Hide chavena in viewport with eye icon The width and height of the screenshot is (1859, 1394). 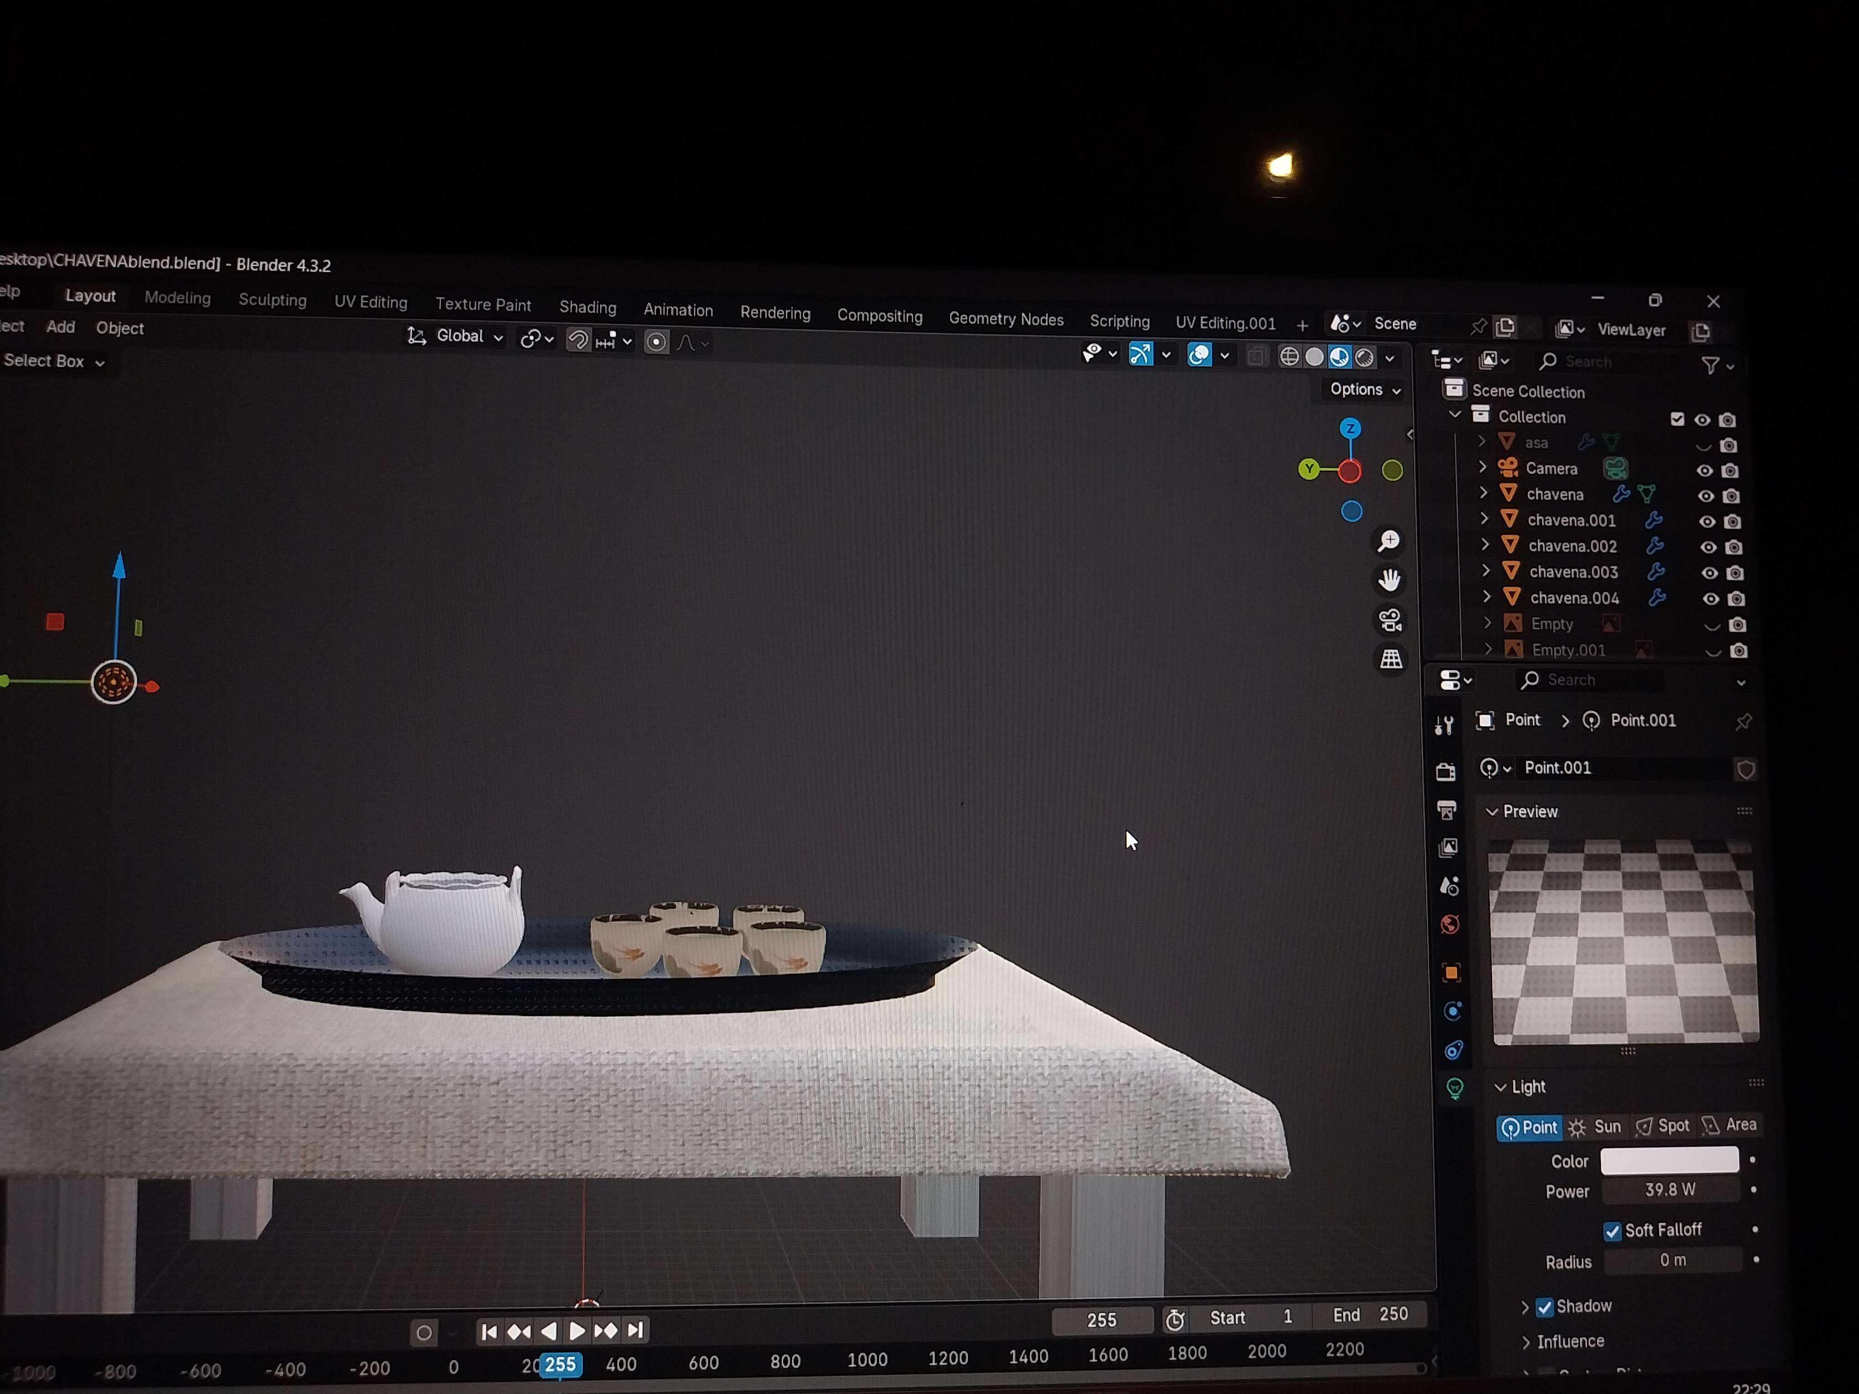1705,496
